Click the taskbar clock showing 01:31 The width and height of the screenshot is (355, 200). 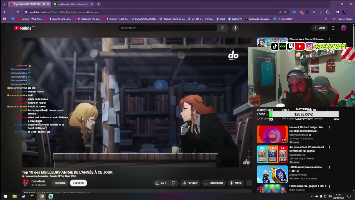coord(338,196)
